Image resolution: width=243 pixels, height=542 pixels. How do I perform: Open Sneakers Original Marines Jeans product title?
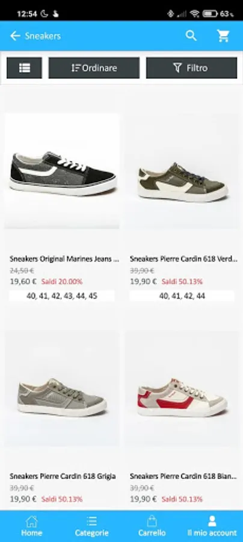(x=64, y=259)
